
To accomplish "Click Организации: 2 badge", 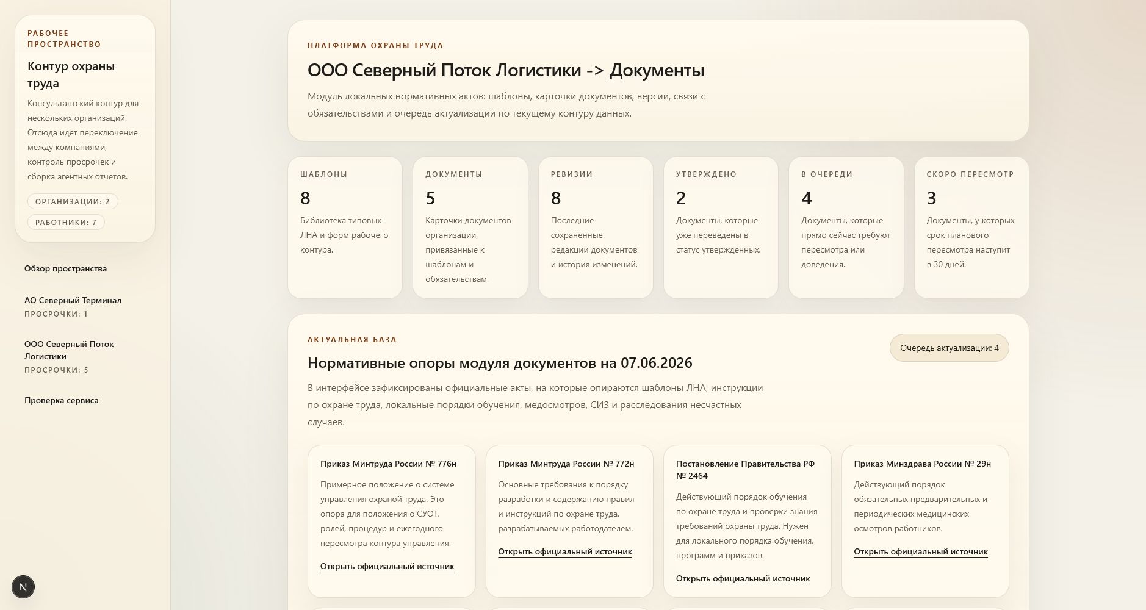I will point(73,201).
